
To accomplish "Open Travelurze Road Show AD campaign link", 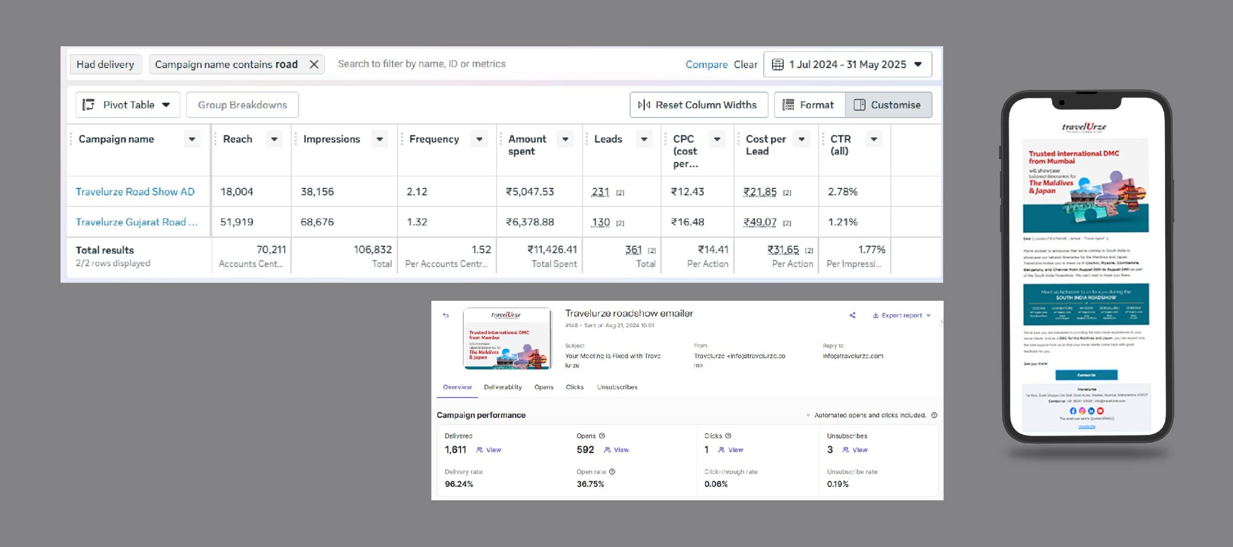I will (x=135, y=191).
